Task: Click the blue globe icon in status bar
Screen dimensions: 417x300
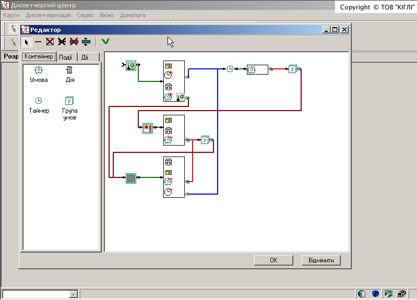Action: [x=375, y=294]
